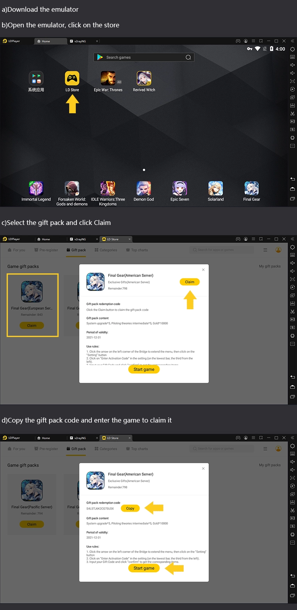Click Start game in step c dialog
This screenshot has width=297, height=610.
click(x=144, y=369)
